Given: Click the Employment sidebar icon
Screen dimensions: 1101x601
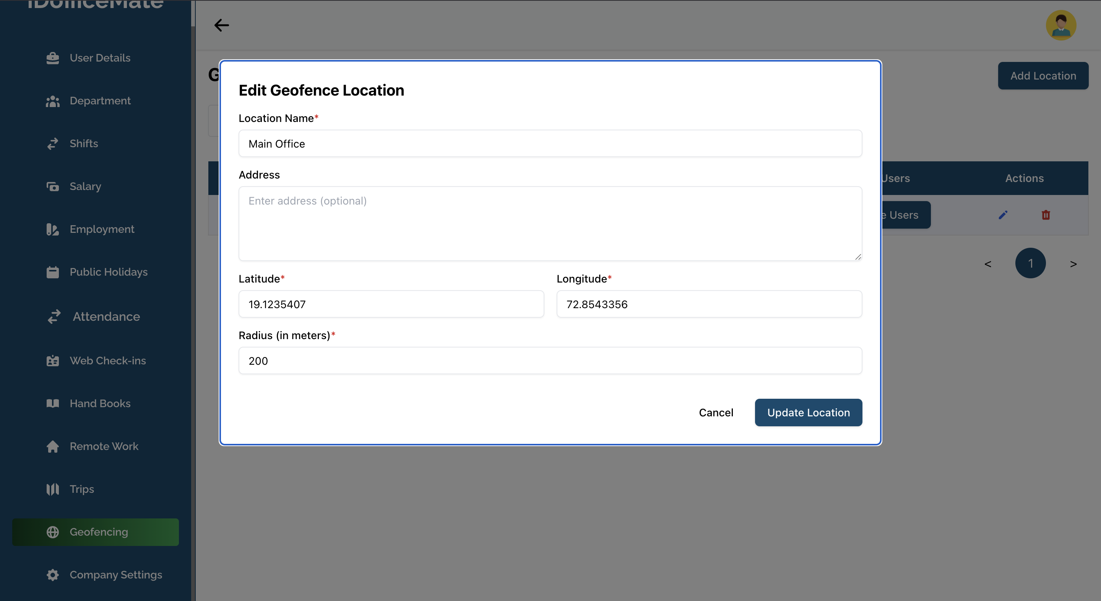Looking at the screenshot, I should (53, 229).
